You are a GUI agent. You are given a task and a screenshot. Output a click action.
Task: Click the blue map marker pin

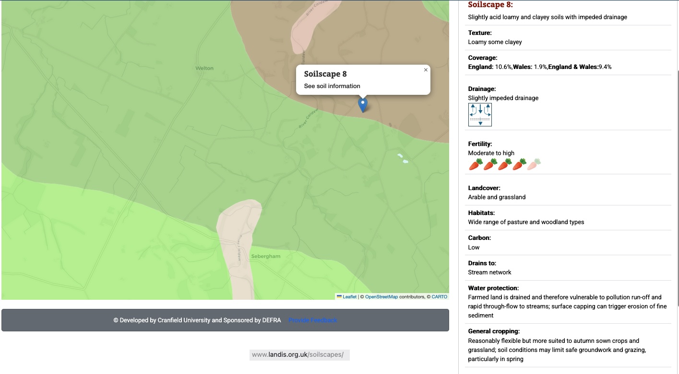click(x=363, y=103)
